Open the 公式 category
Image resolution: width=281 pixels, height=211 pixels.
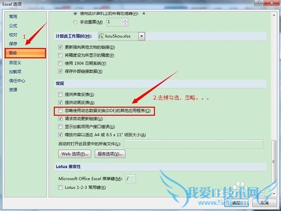coord(13,26)
